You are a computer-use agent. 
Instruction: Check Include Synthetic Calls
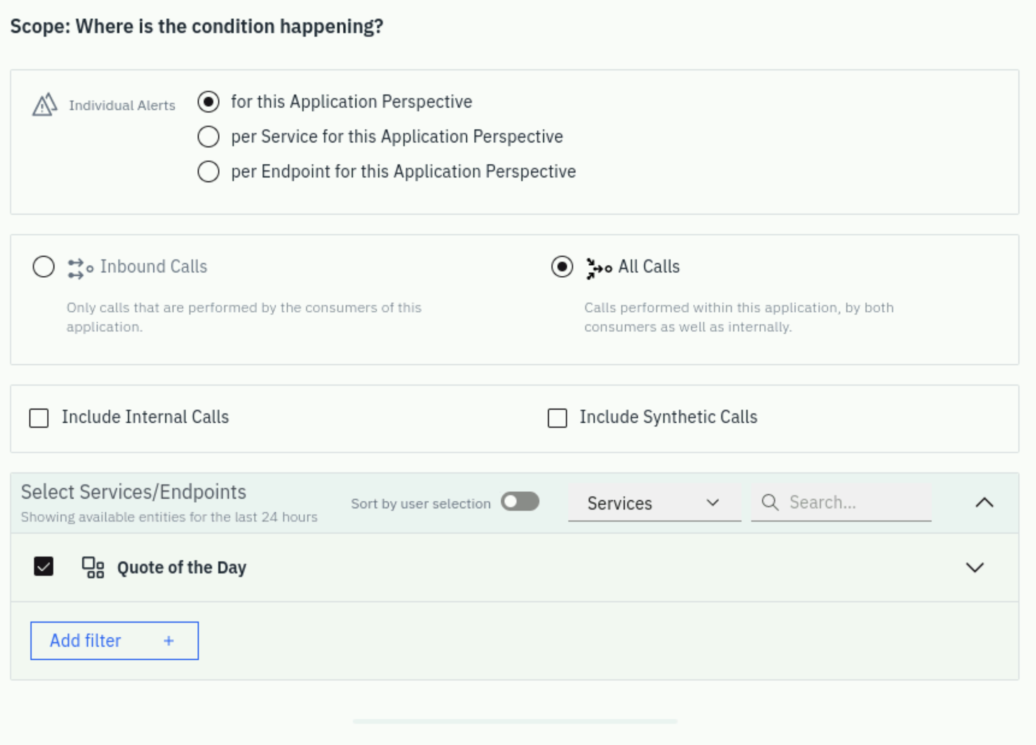click(x=557, y=418)
